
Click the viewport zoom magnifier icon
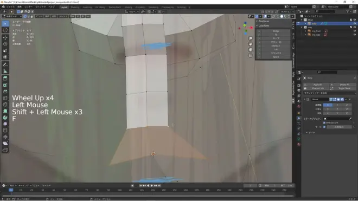250,38
